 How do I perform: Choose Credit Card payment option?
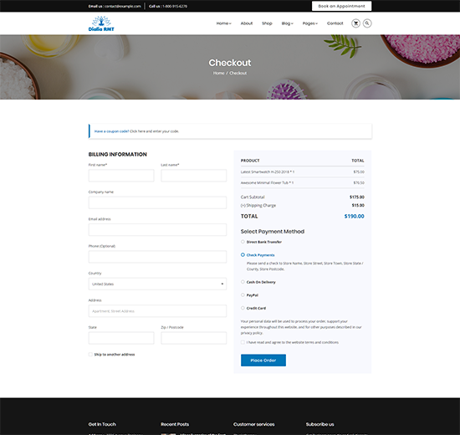pyautogui.click(x=243, y=308)
